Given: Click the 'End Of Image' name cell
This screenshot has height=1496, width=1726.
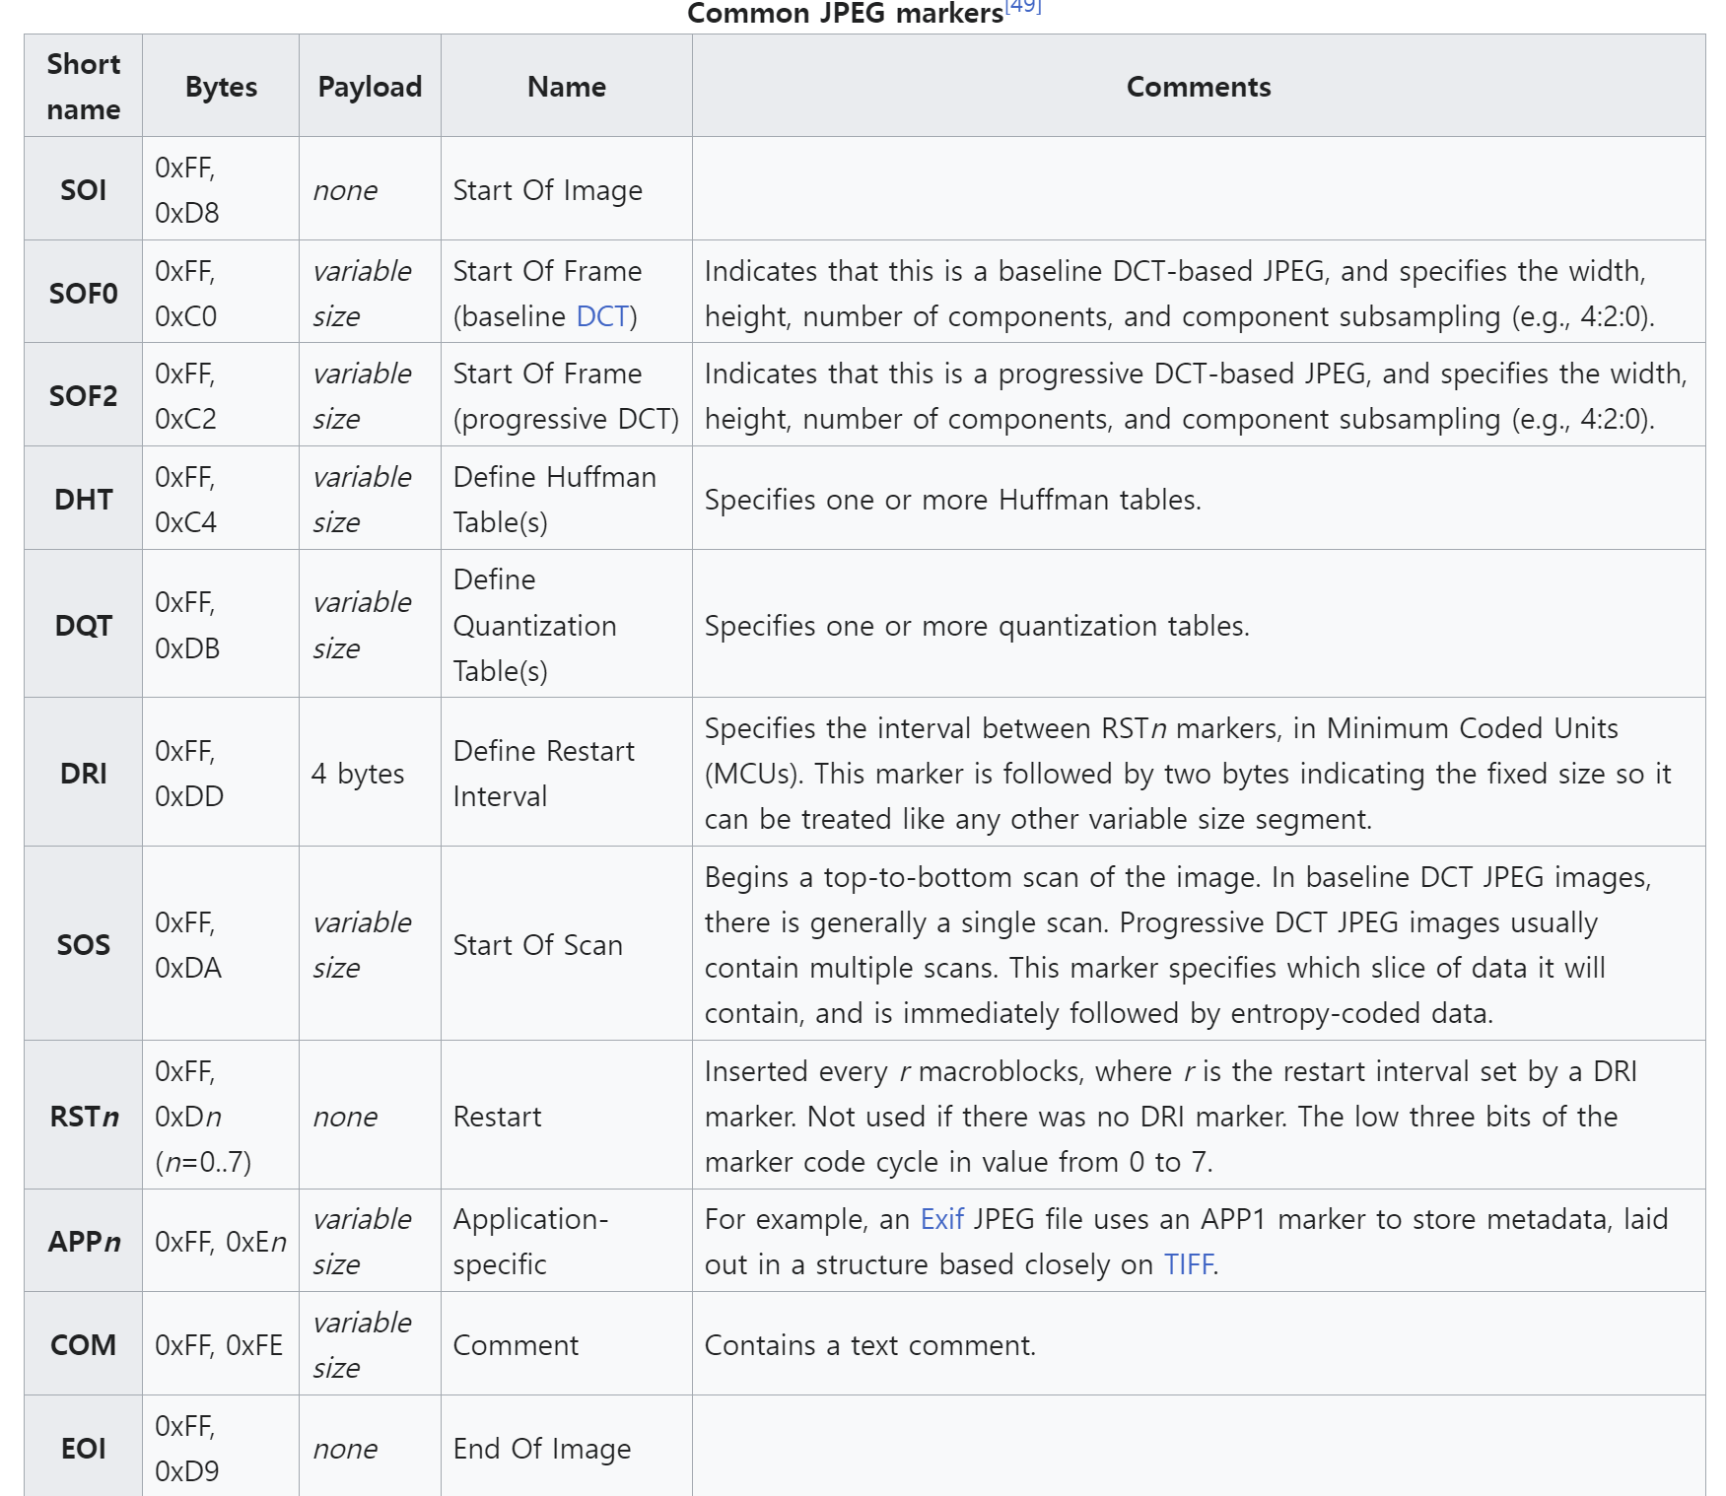Looking at the screenshot, I should click(x=567, y=1448).
